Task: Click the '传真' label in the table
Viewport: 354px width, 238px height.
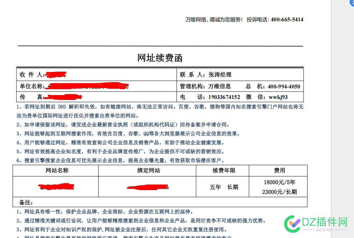Action: click(31, 97)
